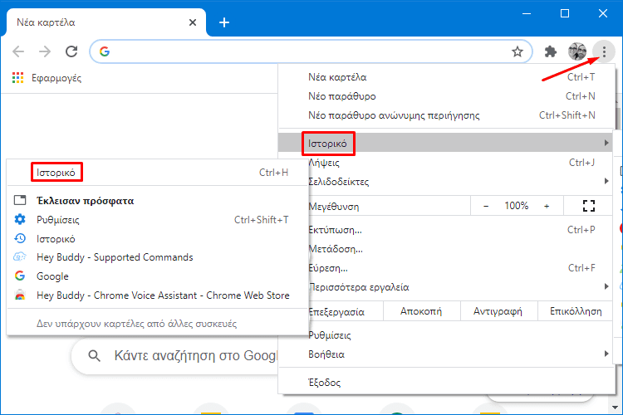
Task: Toggle fullscreen mode icon in zoom row
Action: (588, 206)
